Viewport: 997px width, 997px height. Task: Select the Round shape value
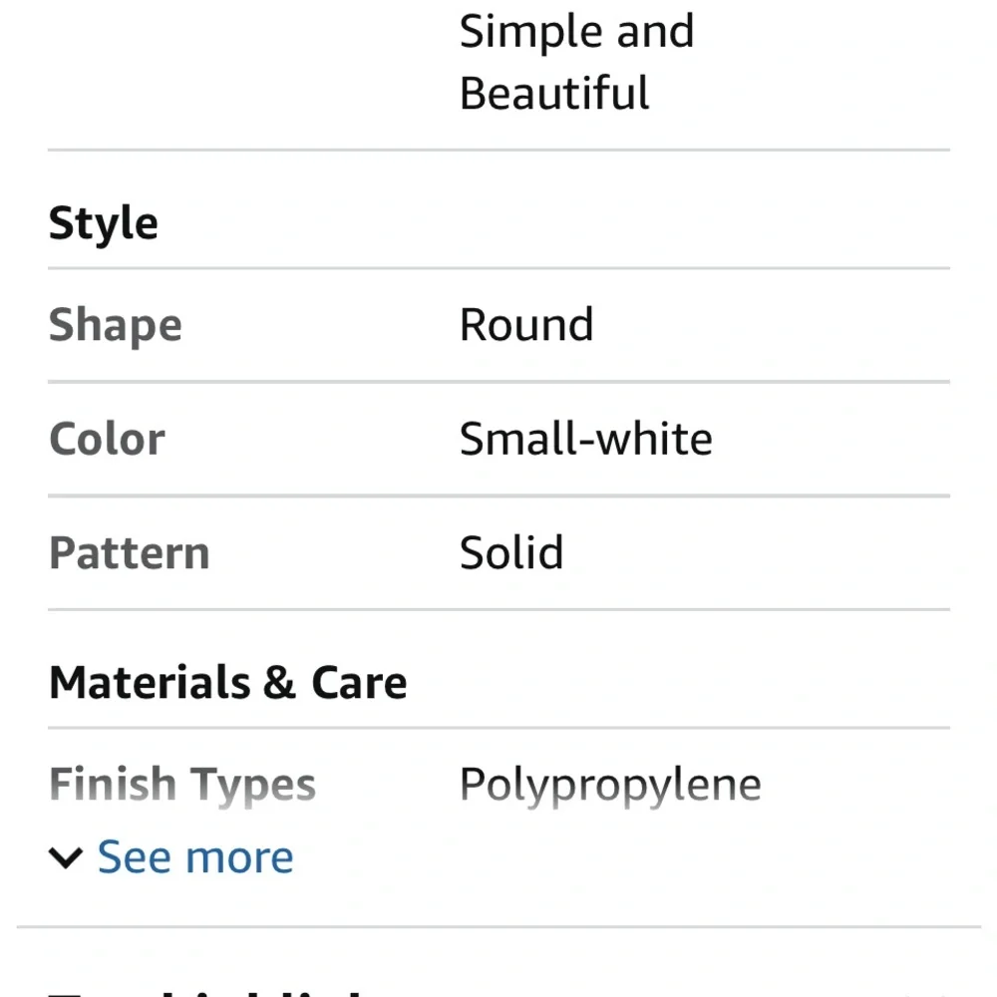click(x=526, y=324)
